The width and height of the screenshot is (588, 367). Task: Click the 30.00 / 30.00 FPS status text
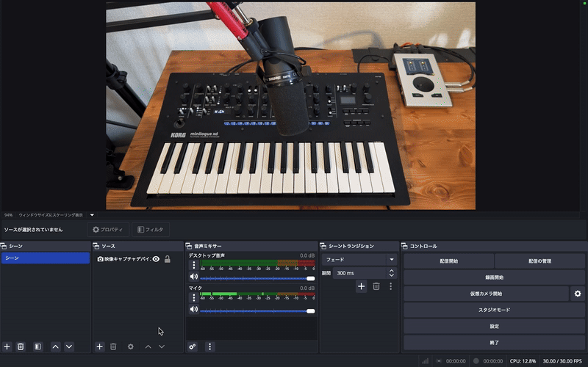click(x=562, y=361)
